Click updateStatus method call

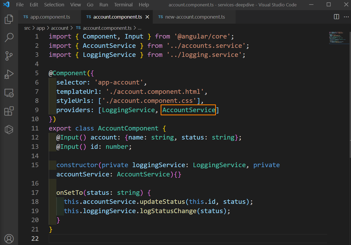[162, 202]
